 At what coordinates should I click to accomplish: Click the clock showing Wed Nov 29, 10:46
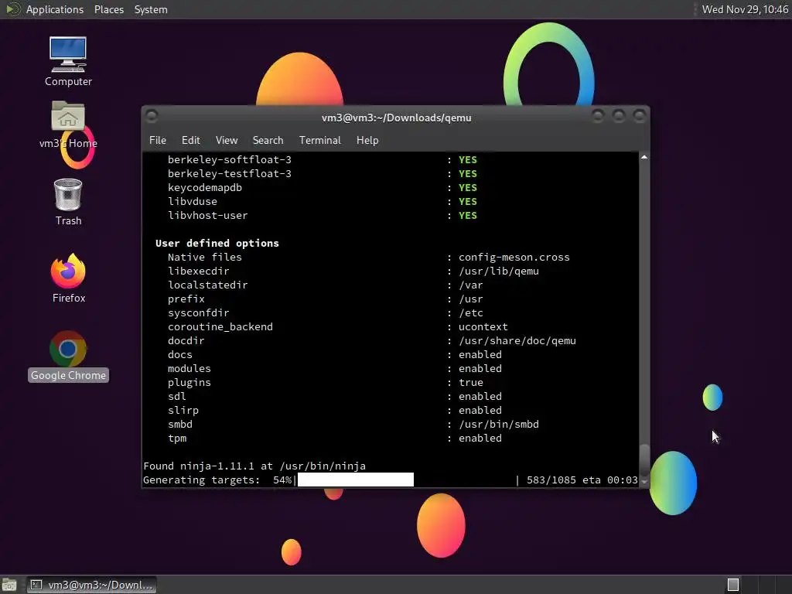tap(745, 9)
